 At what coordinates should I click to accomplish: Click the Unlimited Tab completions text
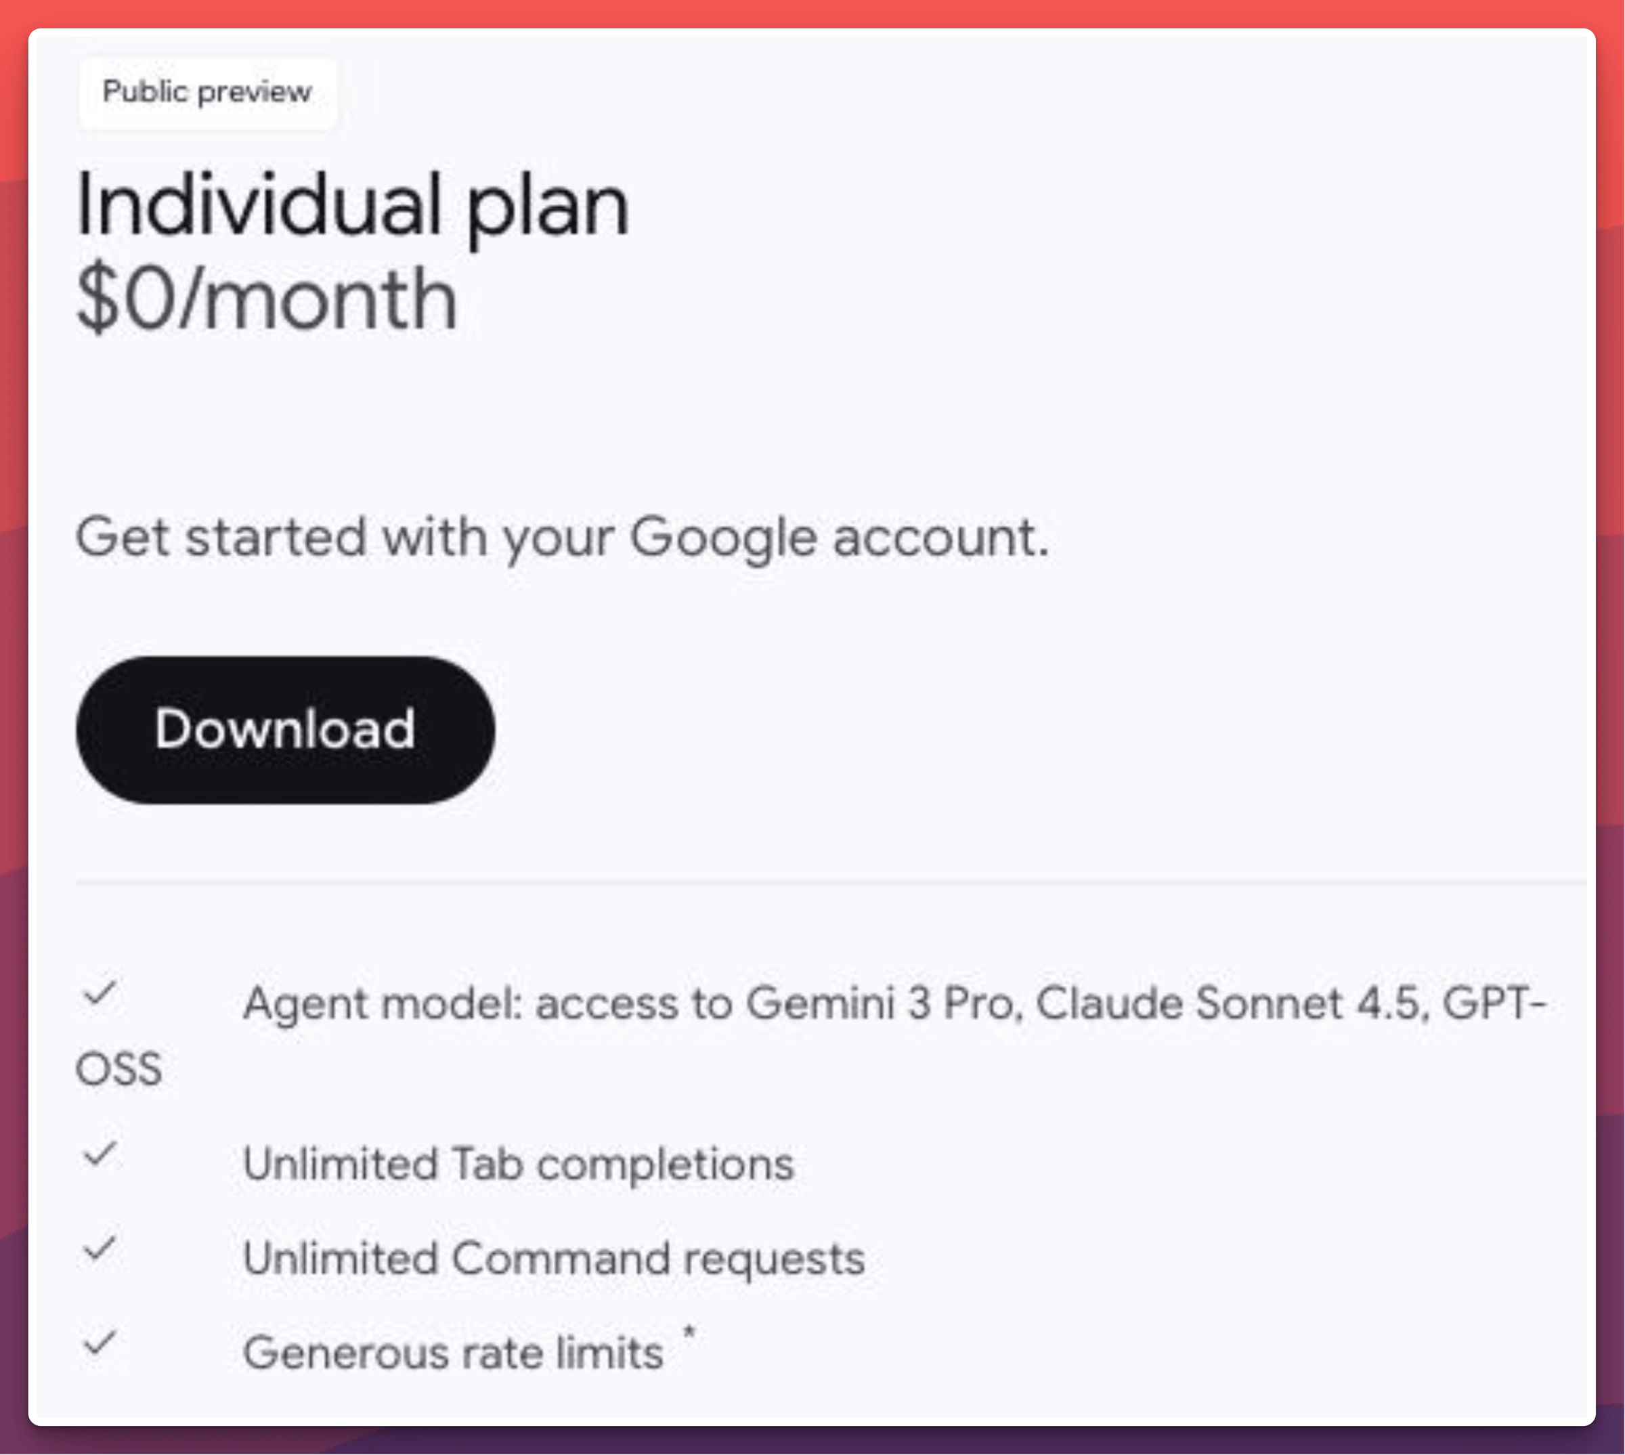[x=518, y=1164]
